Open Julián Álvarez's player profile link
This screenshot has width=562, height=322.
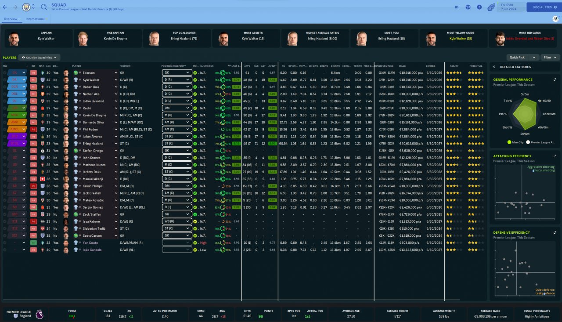91,136
